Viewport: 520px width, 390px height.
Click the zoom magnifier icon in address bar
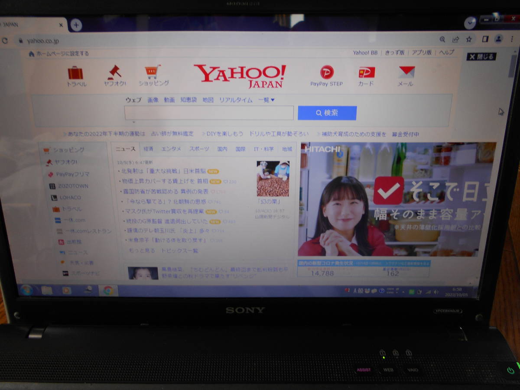point(442,39)
